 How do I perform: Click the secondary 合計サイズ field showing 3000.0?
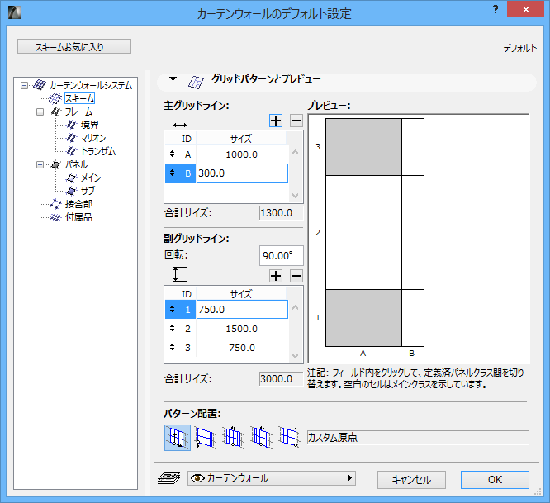282,379
